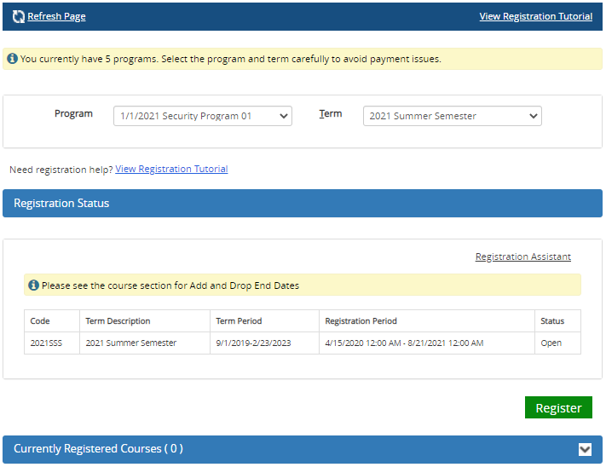606x467 pixels.
Task: Open the Program dropdown
Action: pos(202,116)
